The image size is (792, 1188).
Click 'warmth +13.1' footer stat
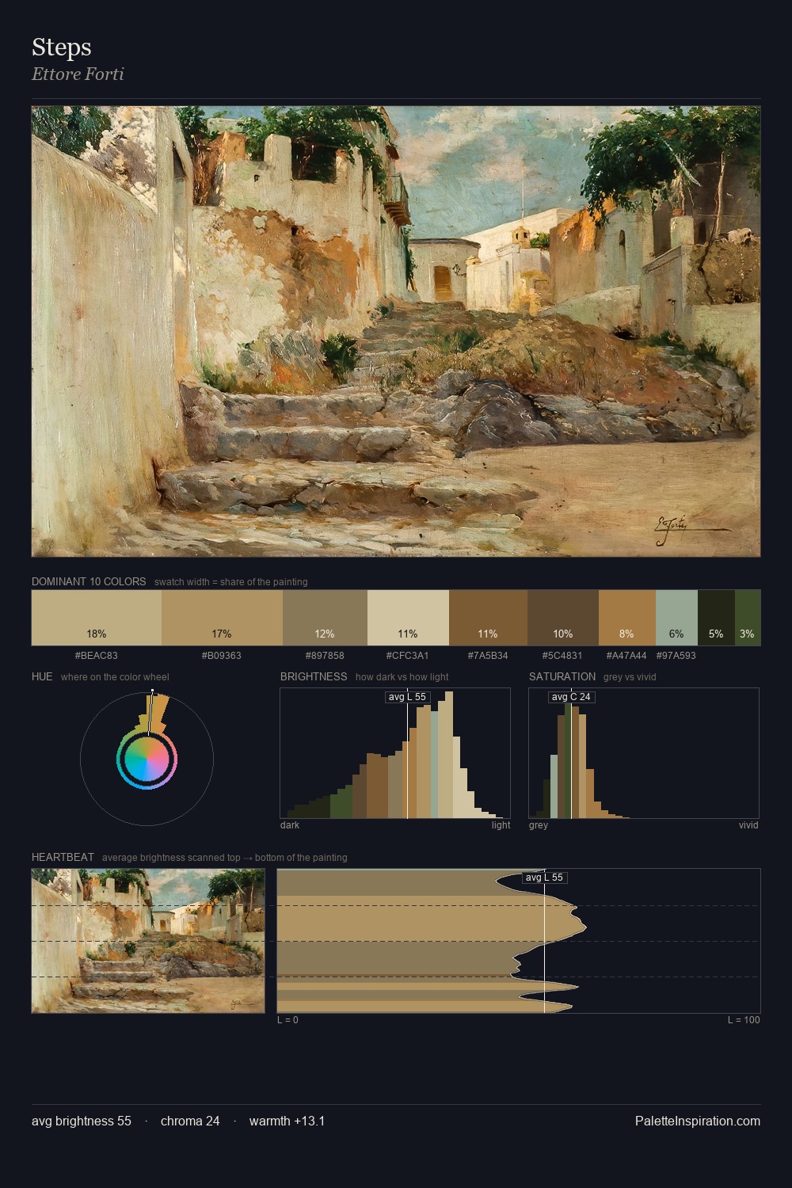pos(287,1121)
